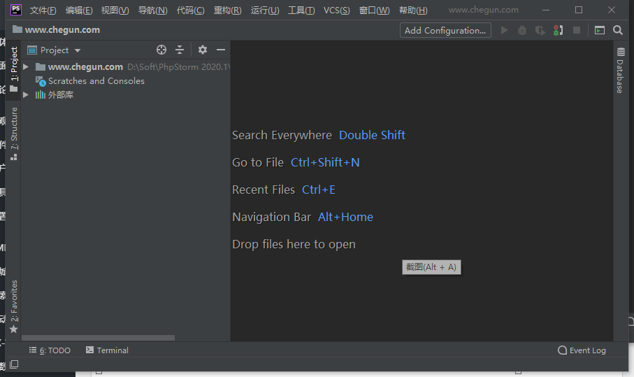The image size is (634, 377).
Task: Toggle the 1: Project side tab
Action: [x=14, y=69]
